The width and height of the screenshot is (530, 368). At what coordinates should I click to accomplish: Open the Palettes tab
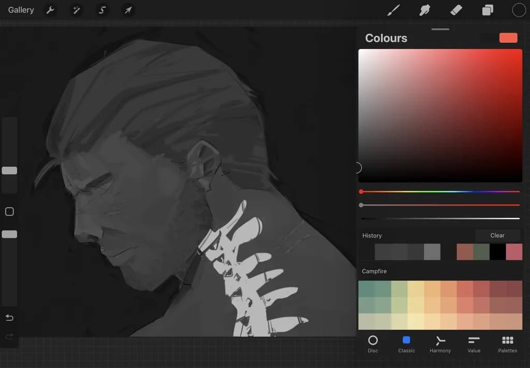click(507, 344)
